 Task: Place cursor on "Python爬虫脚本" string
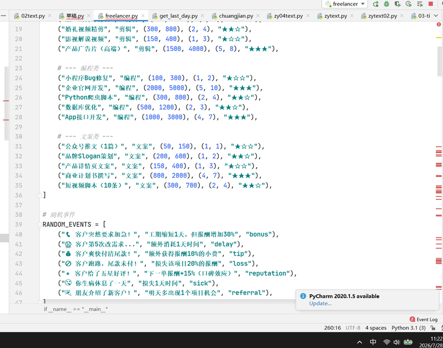click(89, 97)
